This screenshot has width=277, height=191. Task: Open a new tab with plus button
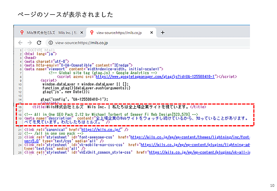click(163, 33)
